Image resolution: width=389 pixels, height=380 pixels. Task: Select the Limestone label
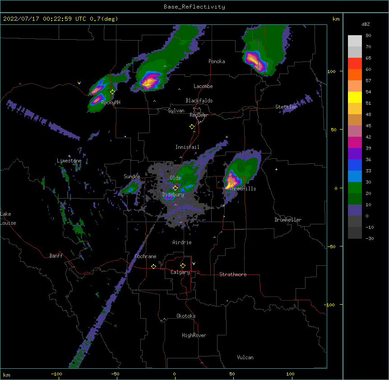[69, 161]
